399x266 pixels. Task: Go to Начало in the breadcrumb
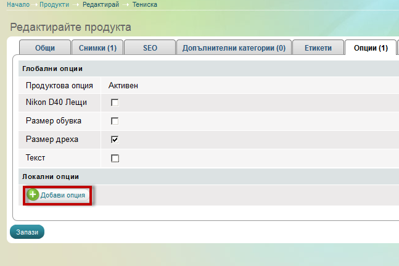tap(18, 4)
